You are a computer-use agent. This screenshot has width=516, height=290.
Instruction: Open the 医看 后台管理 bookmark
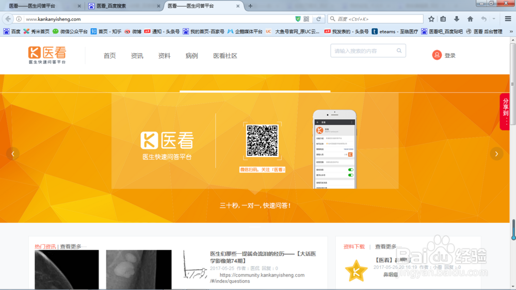click(484, 31)
